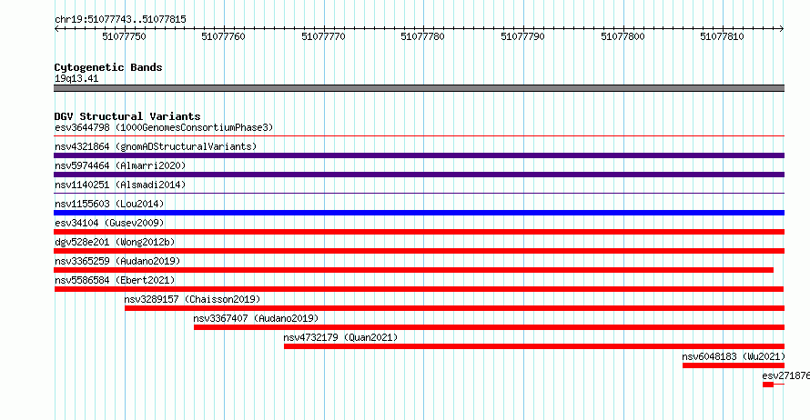Open nsv4321864 (gnomADStructuralVariants) label

(156, 146)
